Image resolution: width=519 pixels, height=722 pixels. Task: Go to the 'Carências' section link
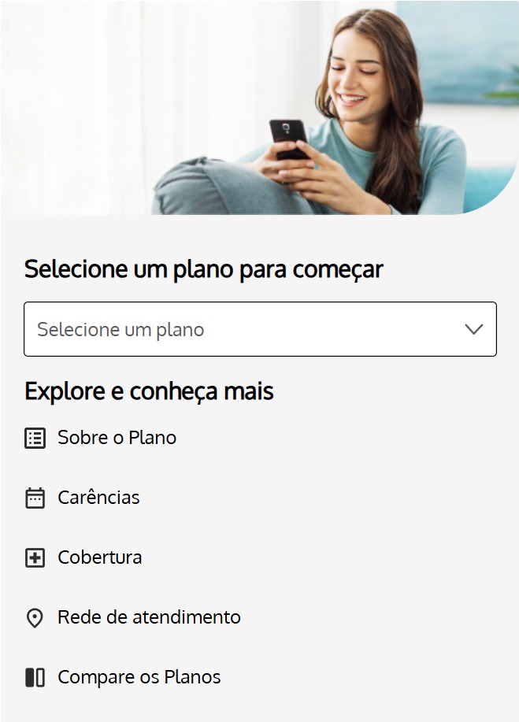[98, 498]
